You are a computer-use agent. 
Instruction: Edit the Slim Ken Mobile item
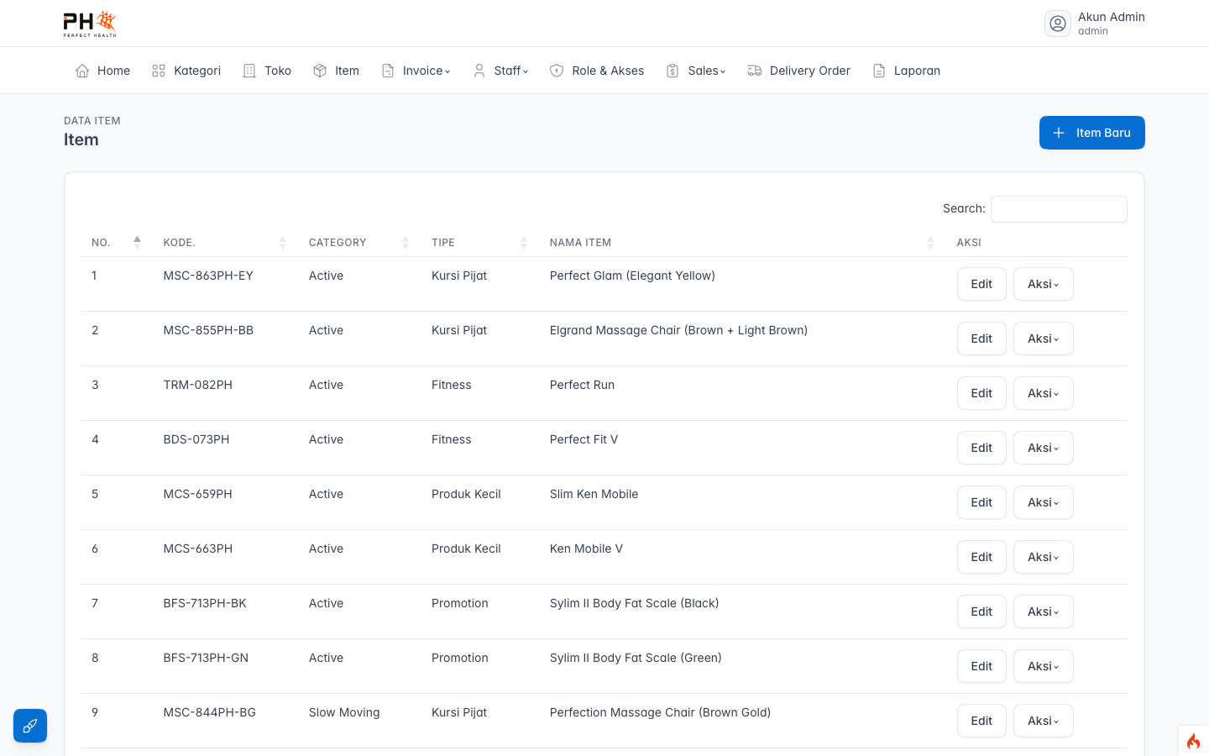[981, 502]
